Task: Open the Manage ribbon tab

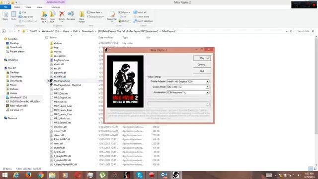Action: [55, 7]
